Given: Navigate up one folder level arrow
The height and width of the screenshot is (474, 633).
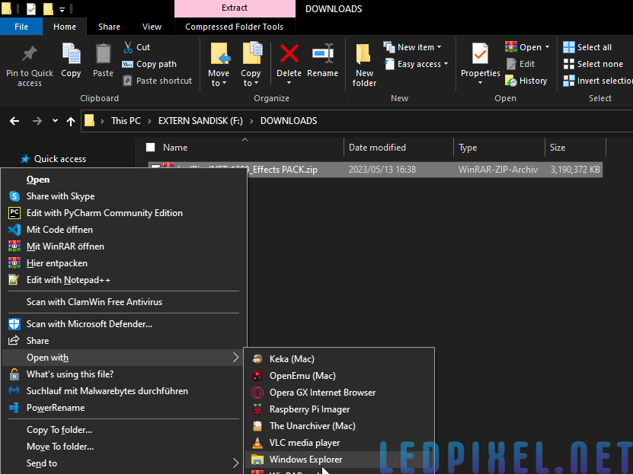Looking at the screenshot, I should pos(71,121).
